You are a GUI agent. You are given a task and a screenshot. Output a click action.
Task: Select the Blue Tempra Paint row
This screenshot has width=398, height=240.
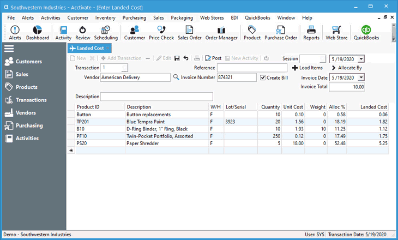point(228,122)
